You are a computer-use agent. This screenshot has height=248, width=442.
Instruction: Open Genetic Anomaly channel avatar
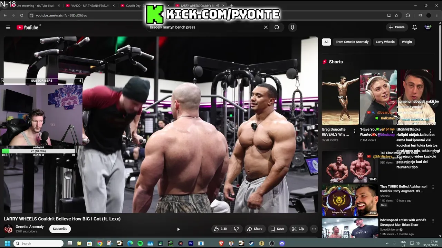[8, 229]
